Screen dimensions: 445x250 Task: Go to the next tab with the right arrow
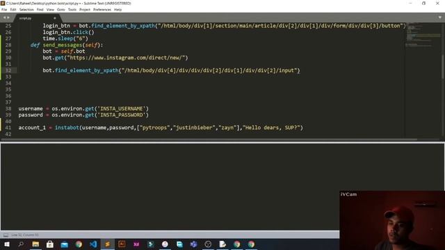8,17
